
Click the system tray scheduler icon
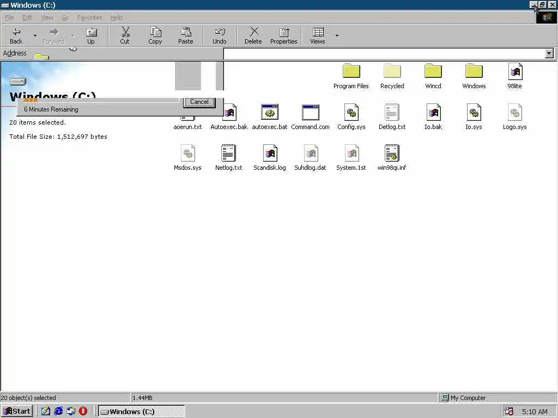point(509,411)
